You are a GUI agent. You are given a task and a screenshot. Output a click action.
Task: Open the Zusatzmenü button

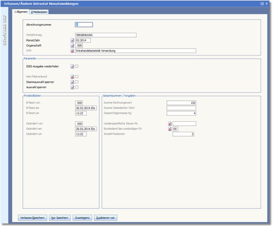click(x=82, y=217)
